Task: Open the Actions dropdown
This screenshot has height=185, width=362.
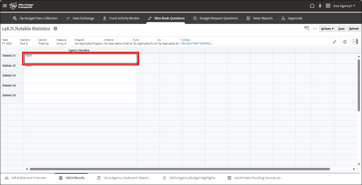Action: (x=327, y=29)
